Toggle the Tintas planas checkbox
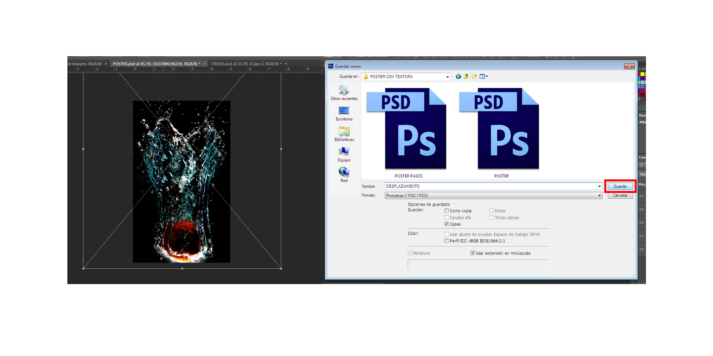Screen dimensions: 713x356 (491, 218)
